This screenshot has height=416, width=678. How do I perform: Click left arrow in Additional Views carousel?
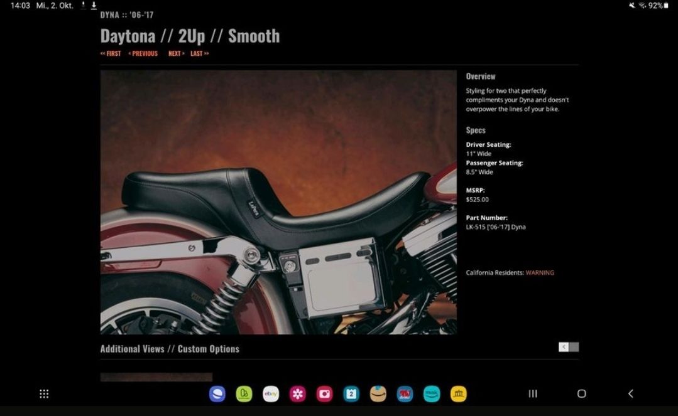click(564, 347)
